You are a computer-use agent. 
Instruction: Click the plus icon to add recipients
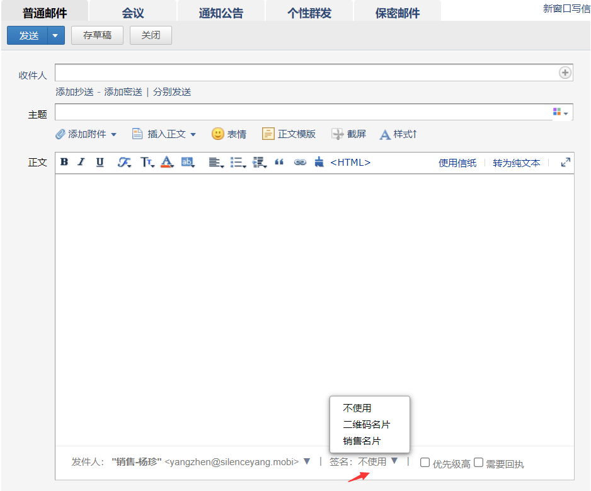point(565,72)
